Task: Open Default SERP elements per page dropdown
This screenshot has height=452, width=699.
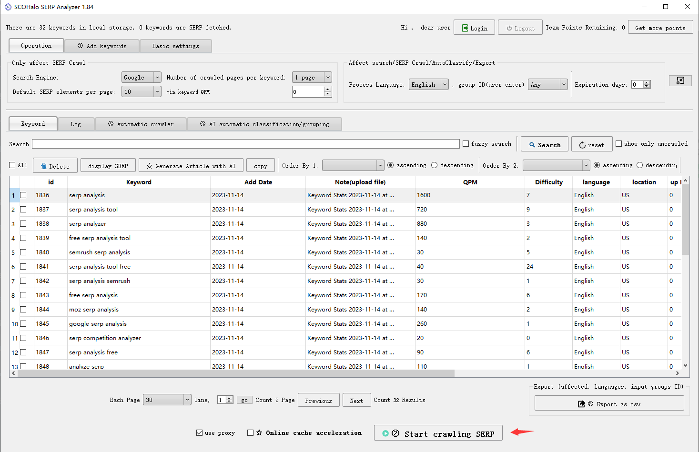Action: [142, 91]
